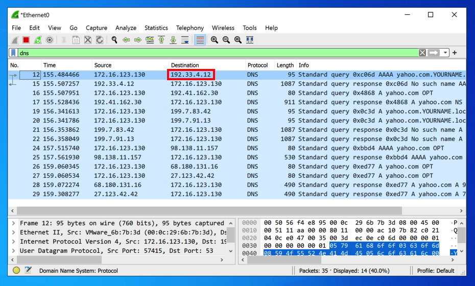
Task: Zoom in on packet text
Action: (215, 40)
